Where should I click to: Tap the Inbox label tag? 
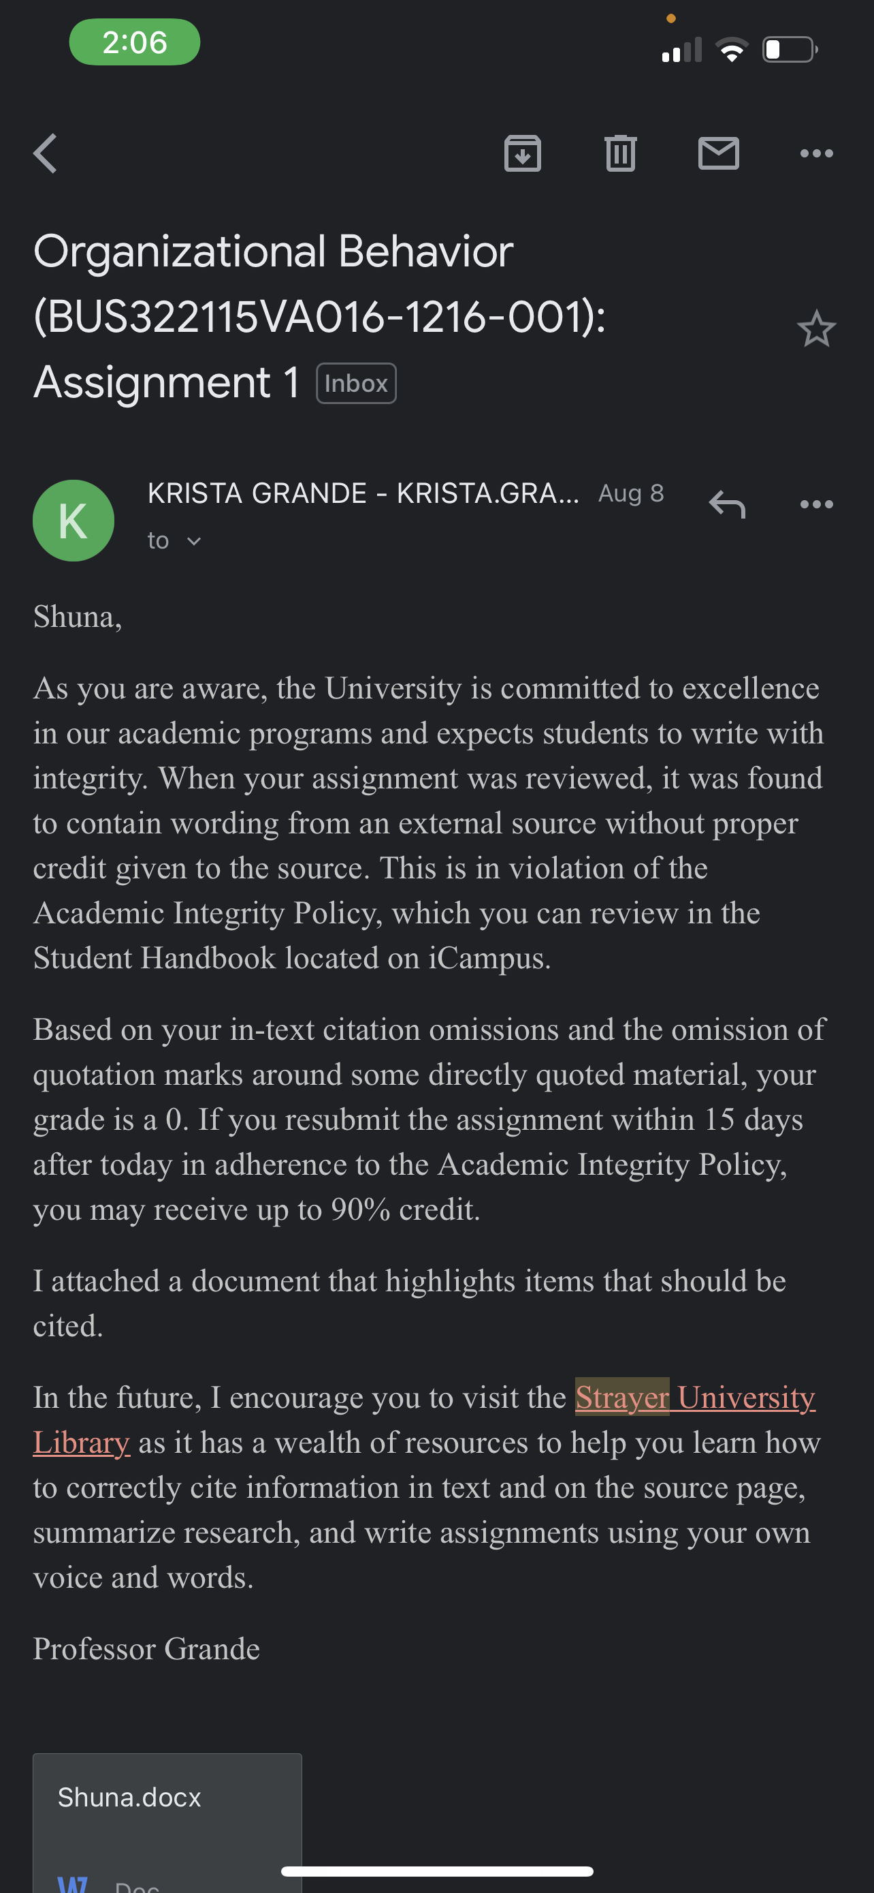[x=356, y=384]
